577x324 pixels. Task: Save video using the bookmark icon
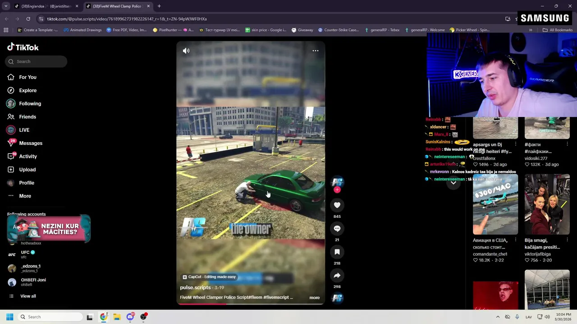pyautogui.click(x=337, y=252)
